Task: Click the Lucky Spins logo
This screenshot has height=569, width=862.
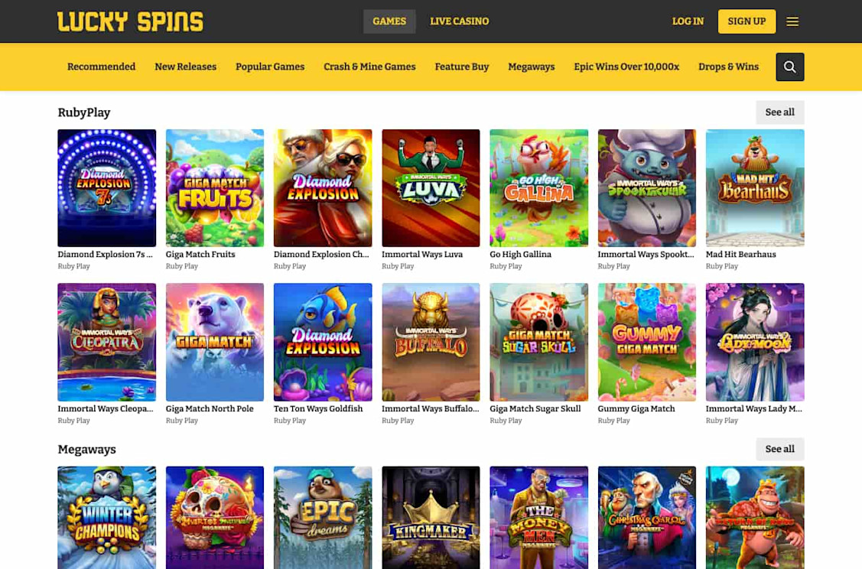Action: pyautogui.click(x=130, y=21)
